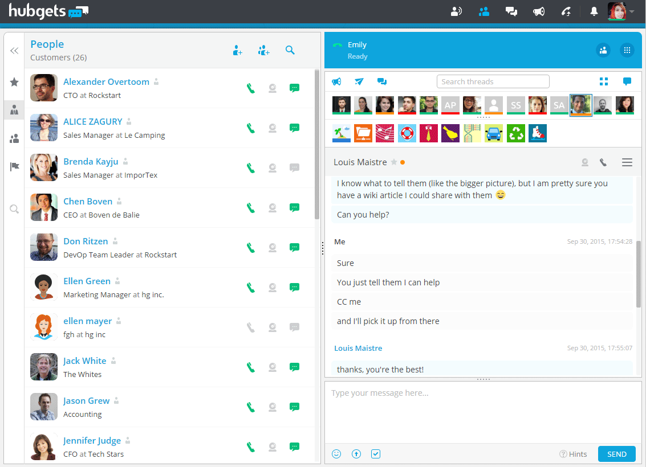The height and width of the screenshot is (467, 646).
Task: Collapse the left sidebar with double chevron
Action: pyautogui.click(x=14, y=51)
